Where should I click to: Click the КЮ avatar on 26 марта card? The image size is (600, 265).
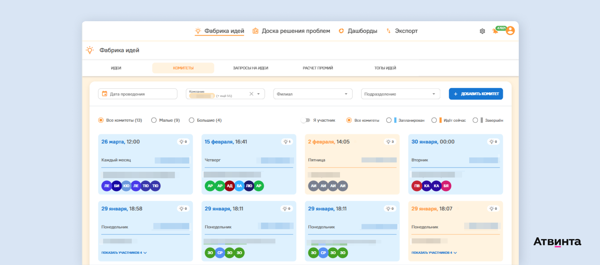coord(126,186)
